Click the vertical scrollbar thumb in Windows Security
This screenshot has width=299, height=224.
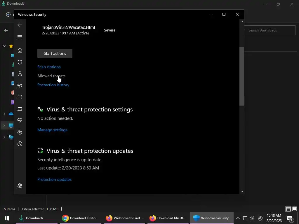[242, 76]
